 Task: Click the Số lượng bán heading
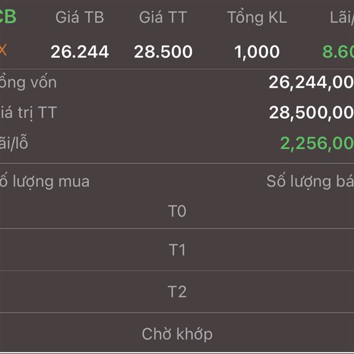pyautogui.click(x=310, y=182)
